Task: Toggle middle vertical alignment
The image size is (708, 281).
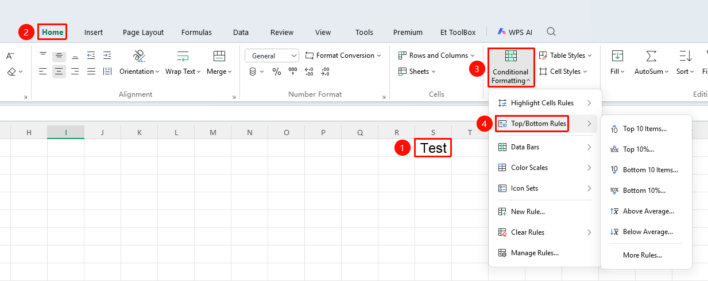Action: pyautogui.click(x=59, y=56)
